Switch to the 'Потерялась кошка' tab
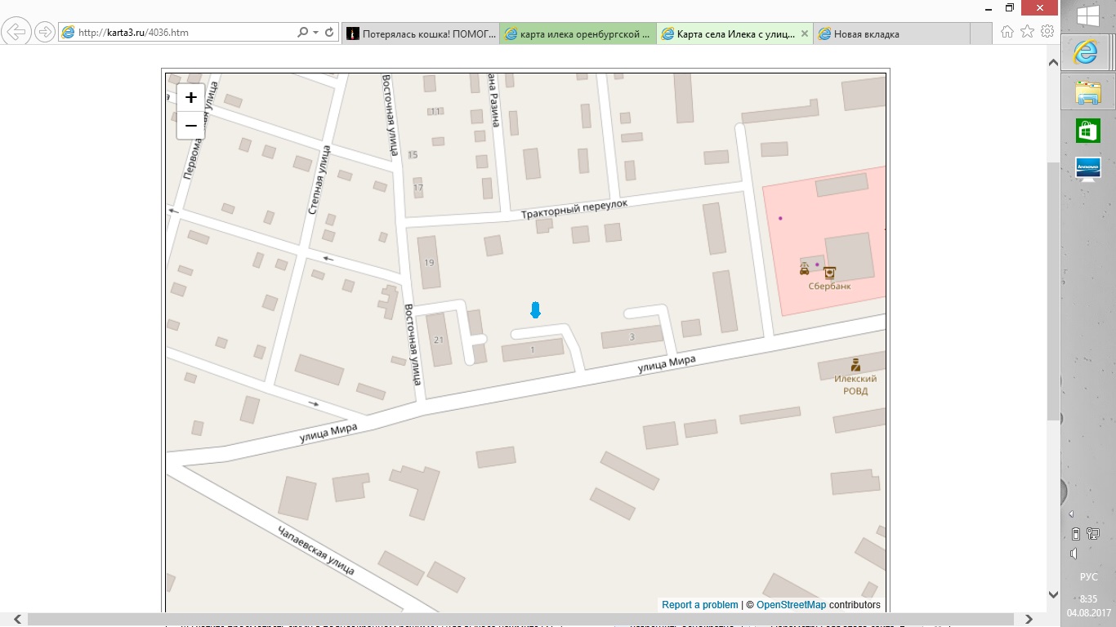The image size is (1116, 627). [x=420, y=33]
